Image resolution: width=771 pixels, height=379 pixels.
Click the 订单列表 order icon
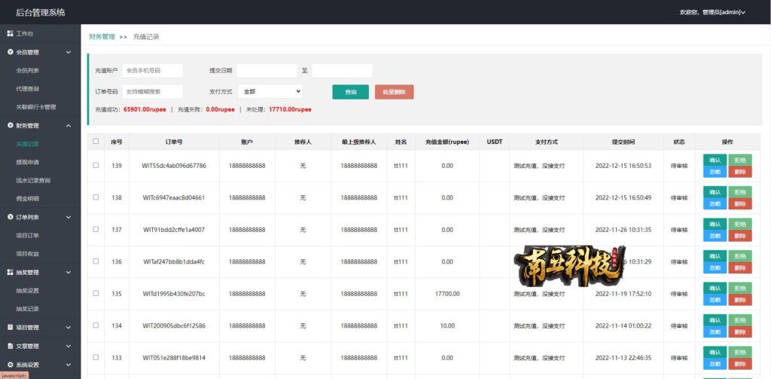[x=11, y=217]
